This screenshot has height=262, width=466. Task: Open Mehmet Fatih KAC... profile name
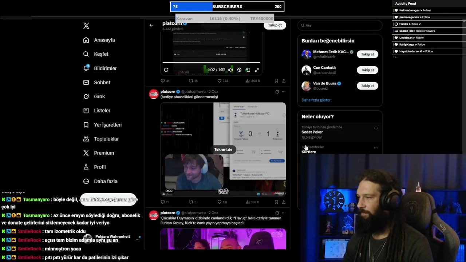[331, 52]
